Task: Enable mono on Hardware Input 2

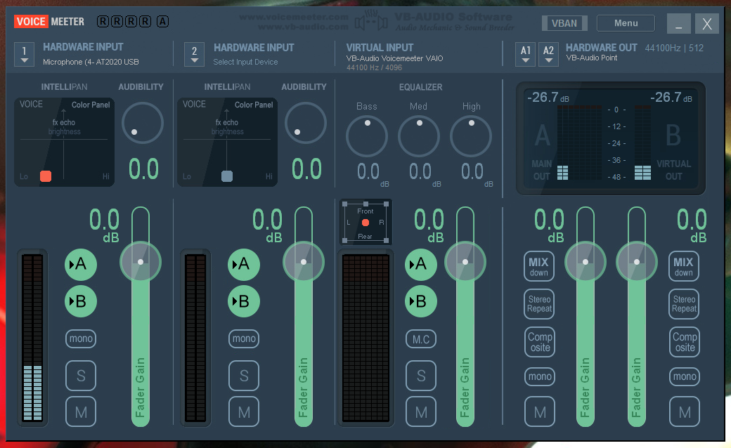Action: tap(244, 338)
